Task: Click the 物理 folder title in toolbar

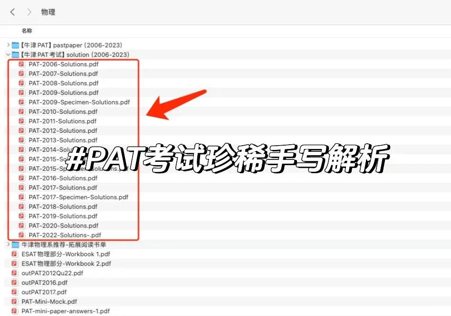Action: coord(48,12)
